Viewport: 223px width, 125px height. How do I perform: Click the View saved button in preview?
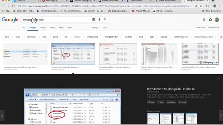click(x=171, y=102)
